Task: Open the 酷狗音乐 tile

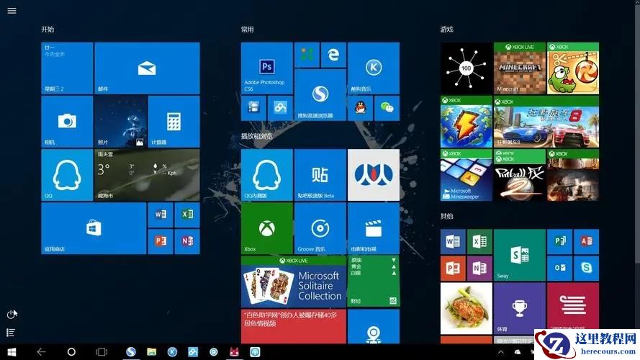Action: click(x=374, y=68)
